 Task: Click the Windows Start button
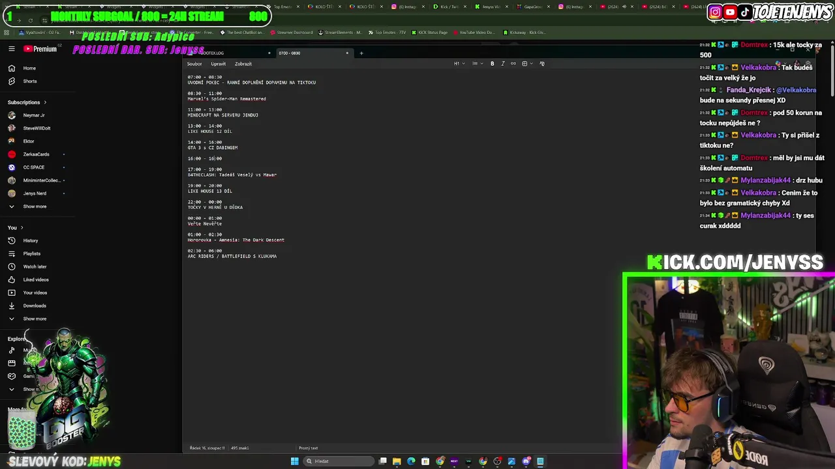pyautogui.click(x=294, y=461)
